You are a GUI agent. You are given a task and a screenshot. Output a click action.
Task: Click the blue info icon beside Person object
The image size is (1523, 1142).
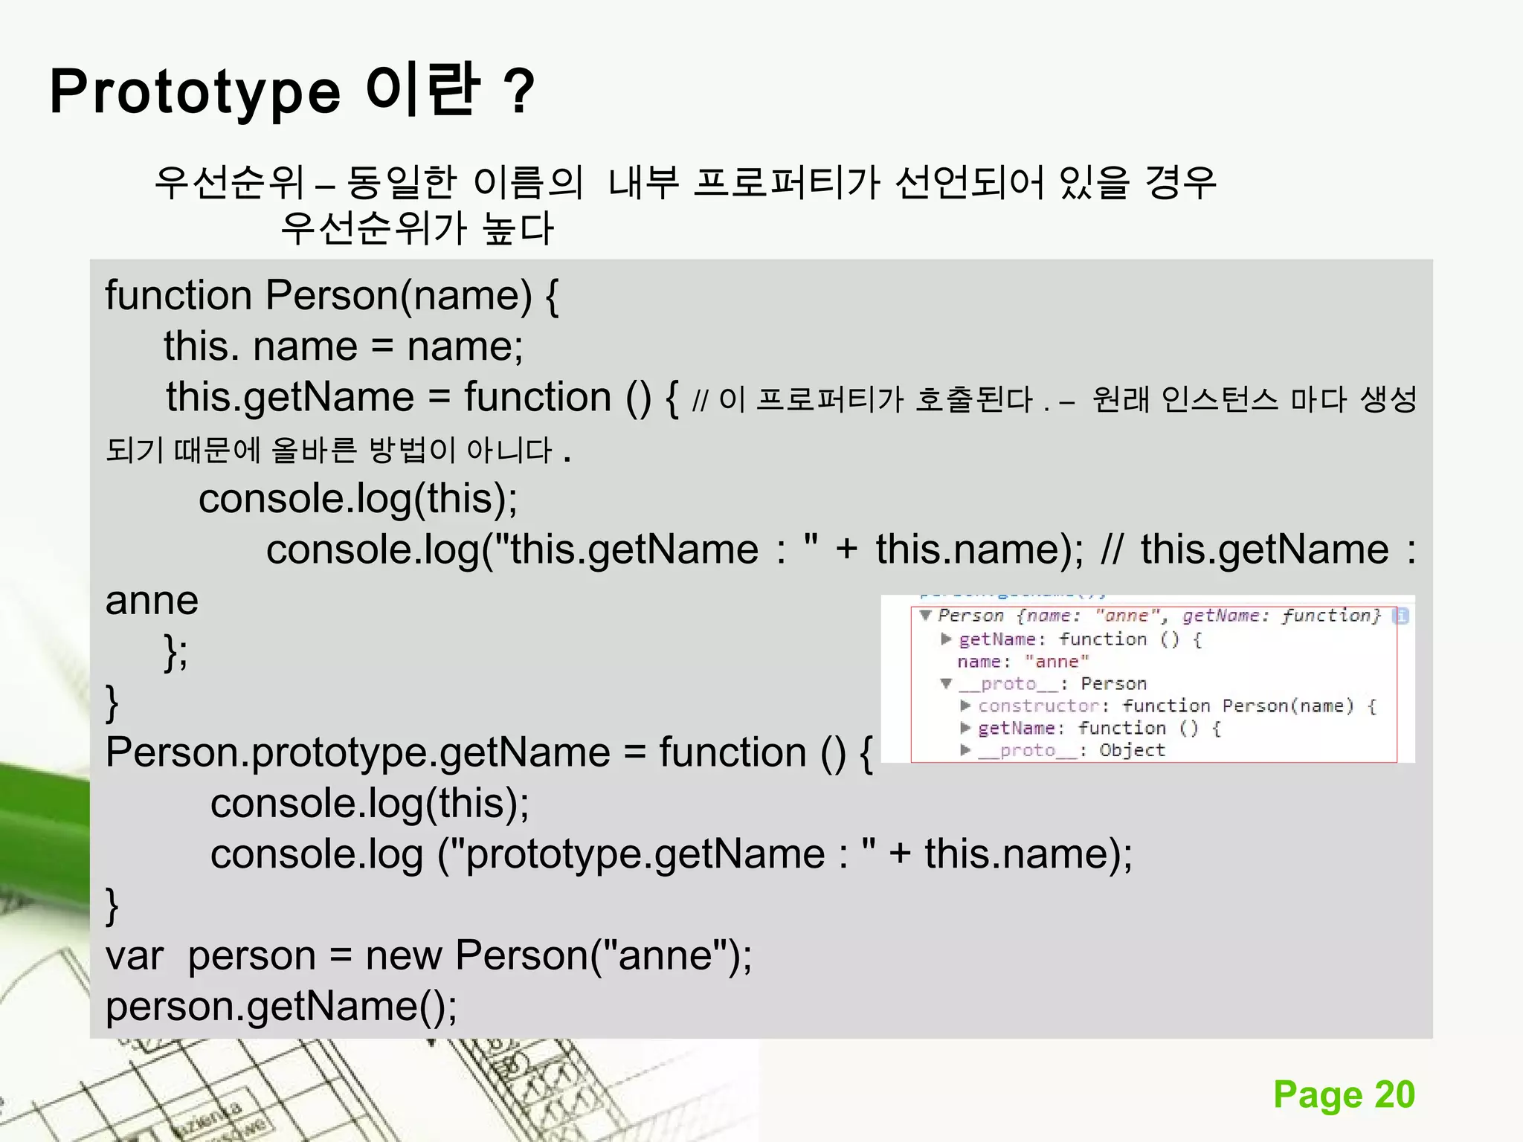click(1400, 616)
